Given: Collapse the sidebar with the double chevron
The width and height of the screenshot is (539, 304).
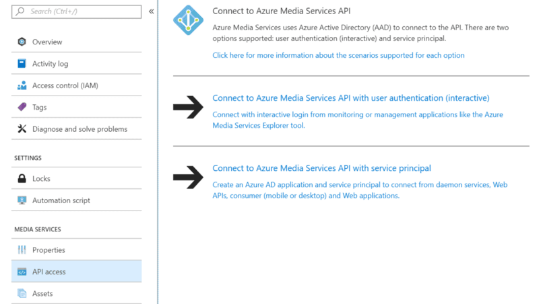Looking at the screenshot, I should click(151, 11).
